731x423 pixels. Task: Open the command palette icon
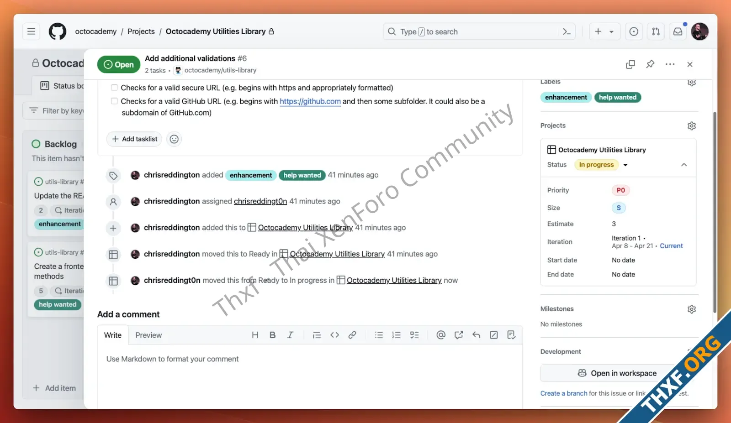(567, 31)
